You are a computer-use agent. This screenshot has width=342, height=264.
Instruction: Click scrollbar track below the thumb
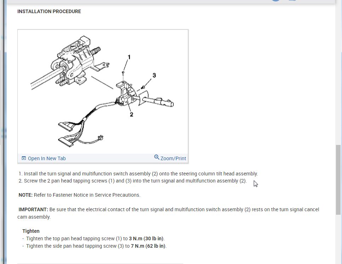pyautogui.click(x=338, y=239)
